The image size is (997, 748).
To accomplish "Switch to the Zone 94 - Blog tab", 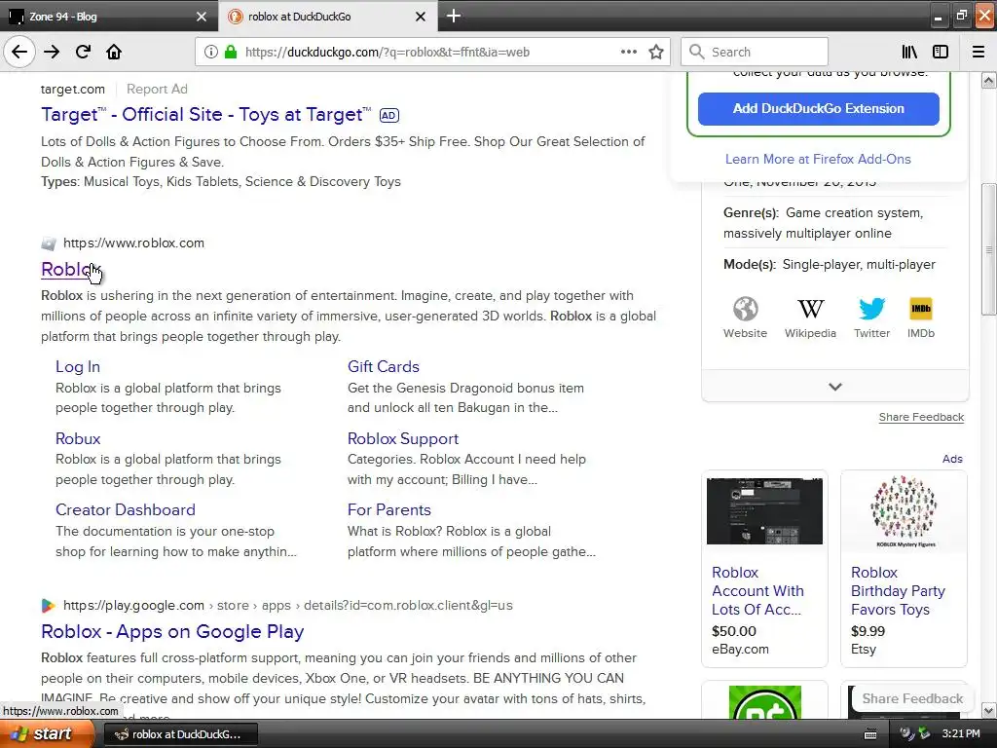I will (109, 17).
